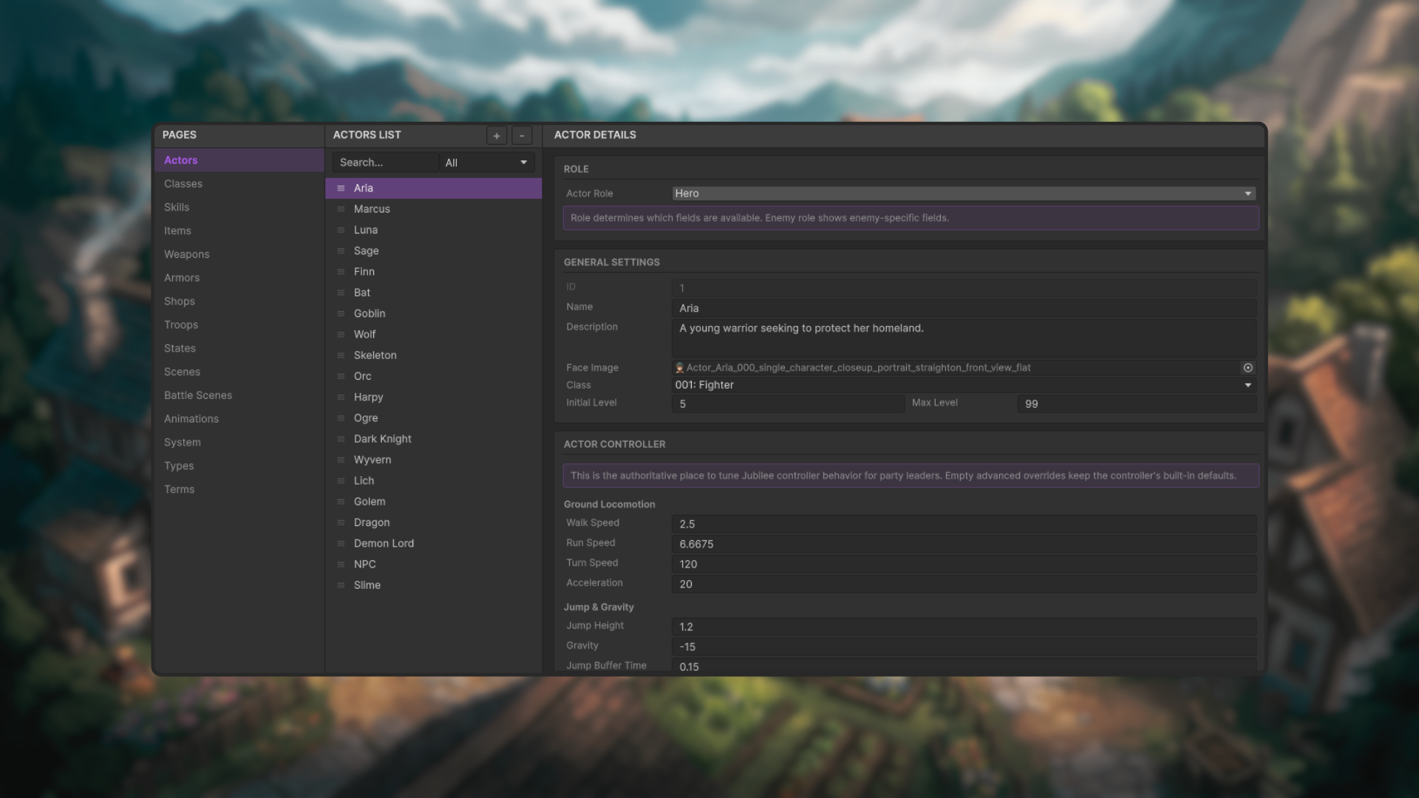Click the Jump Height field
The image size is (1419, 798).
[x=964, y=627]
